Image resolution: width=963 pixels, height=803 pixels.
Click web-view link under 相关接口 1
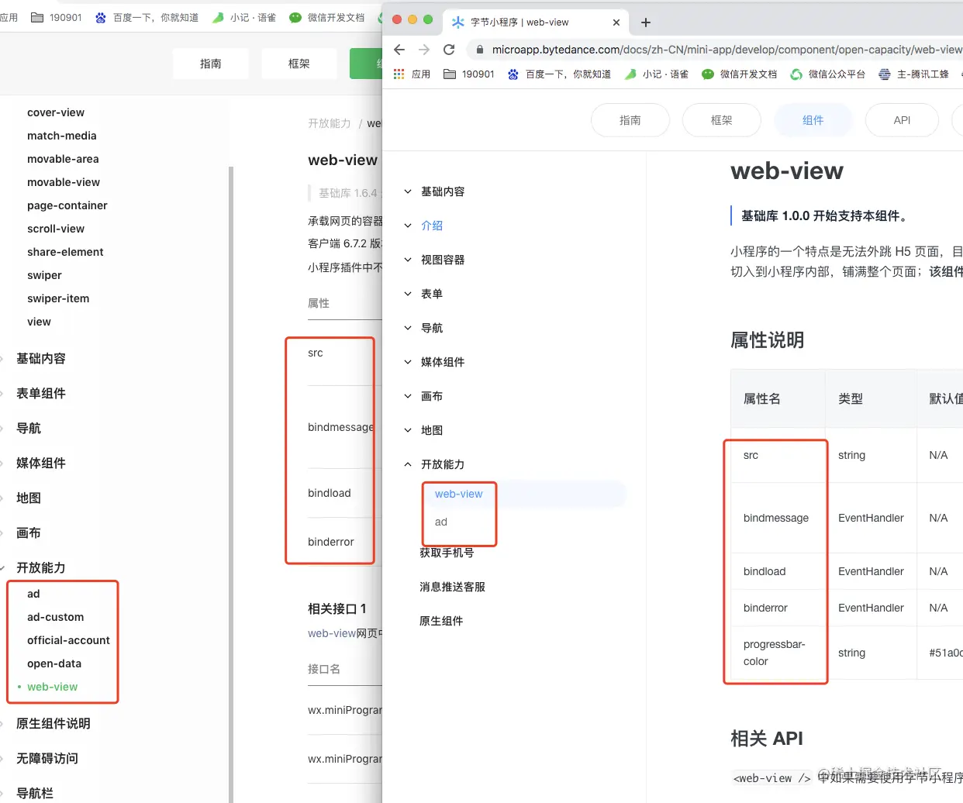[x=332, y=633]
